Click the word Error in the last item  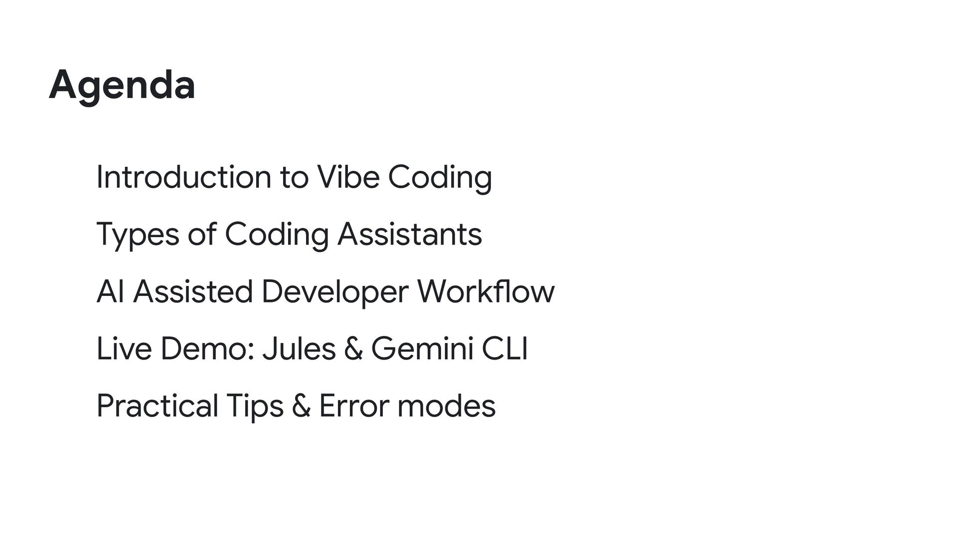[x=353, y=405]
